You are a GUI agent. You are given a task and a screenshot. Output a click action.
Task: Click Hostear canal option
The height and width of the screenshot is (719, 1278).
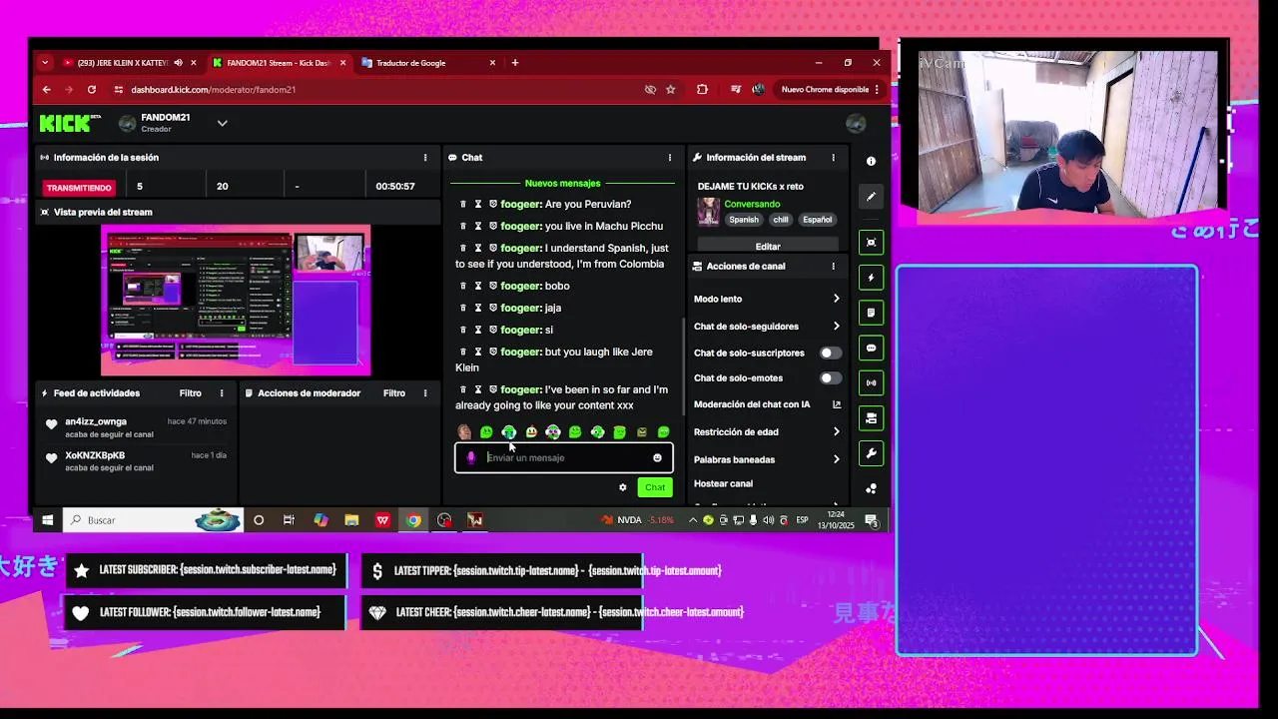[724, 484]
